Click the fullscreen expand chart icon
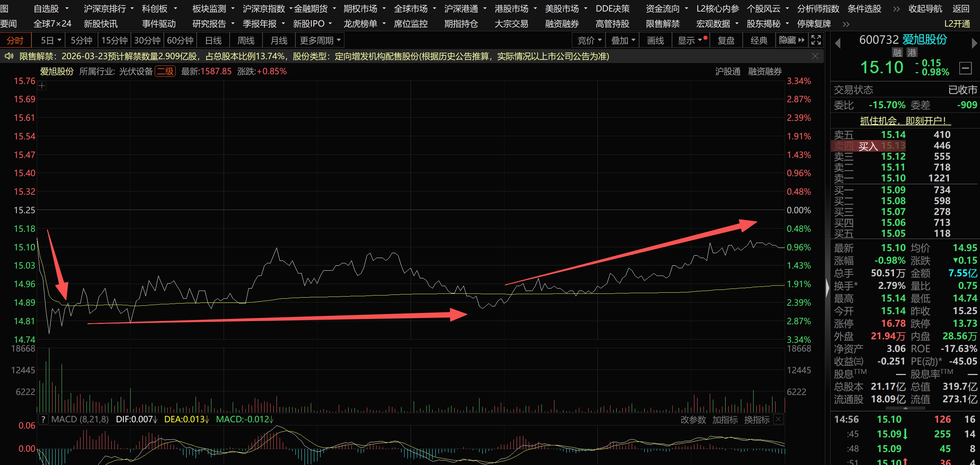 click(x=815, y=40)
